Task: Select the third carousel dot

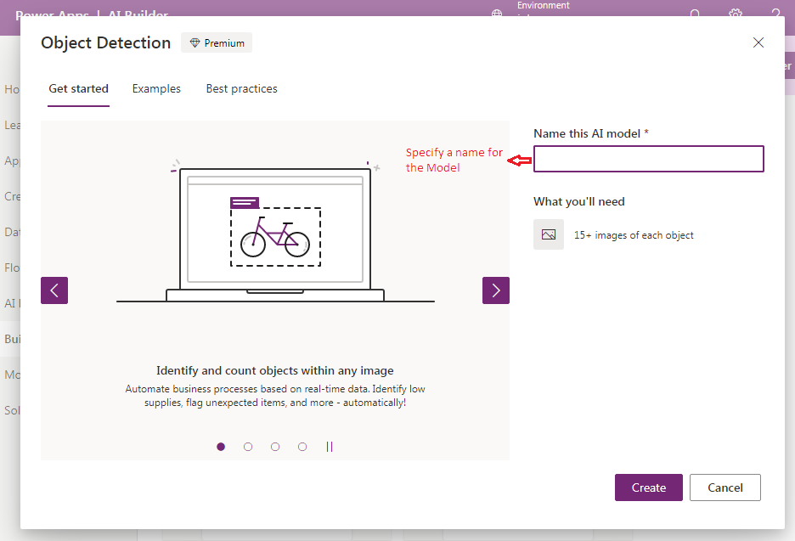Action: pyautogui.click(x=275, y=447)
